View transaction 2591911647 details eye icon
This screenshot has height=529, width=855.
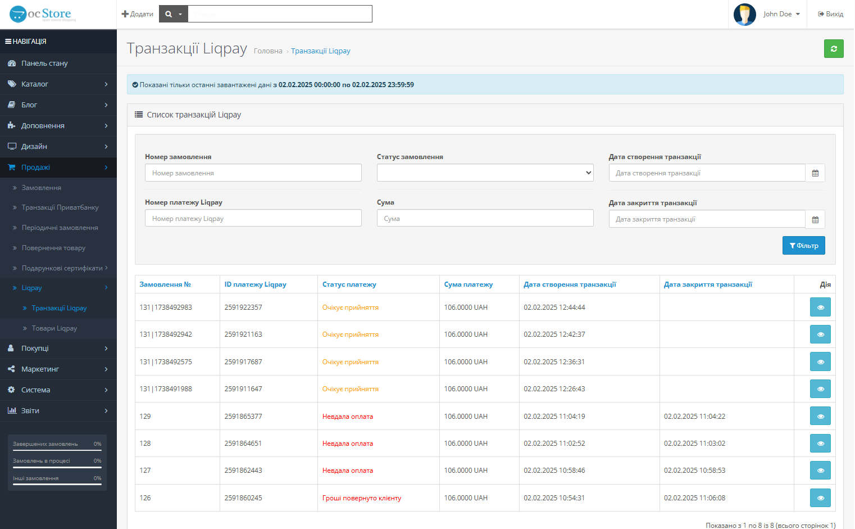pos(820,389)
